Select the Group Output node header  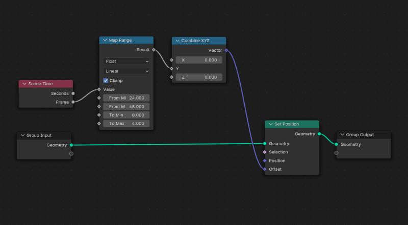pyautogui.click(x=364, y=135)
